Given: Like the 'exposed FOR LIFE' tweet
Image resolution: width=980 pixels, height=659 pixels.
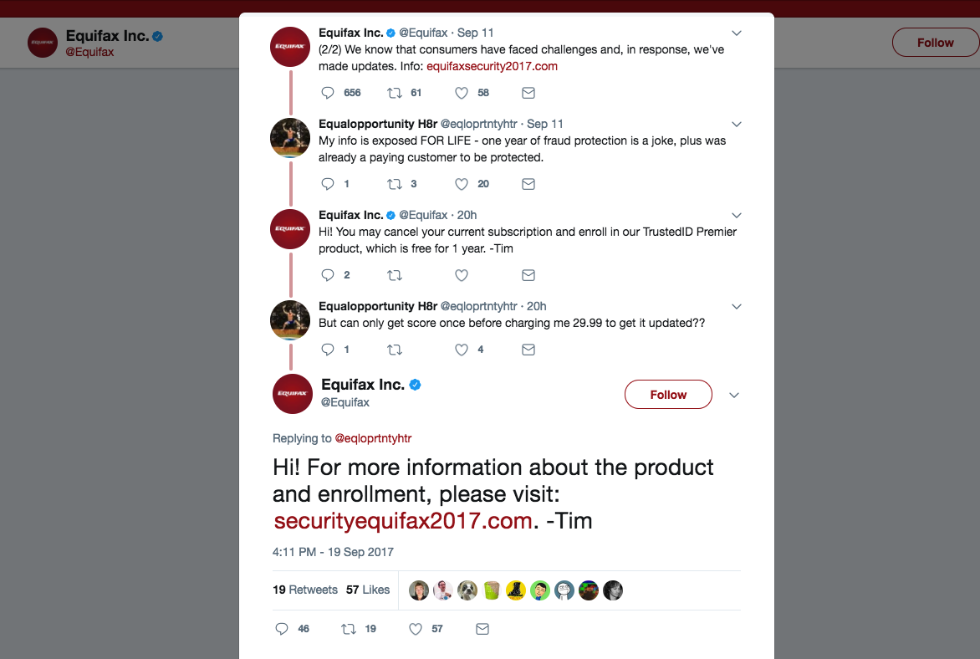Looking at the screenshot, I should click(462, 185).
